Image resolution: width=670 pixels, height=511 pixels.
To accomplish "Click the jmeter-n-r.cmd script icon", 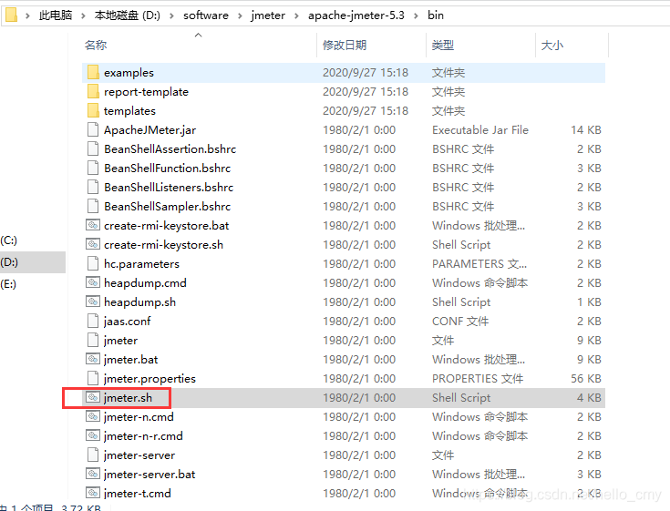I will (x=93, y=435).
